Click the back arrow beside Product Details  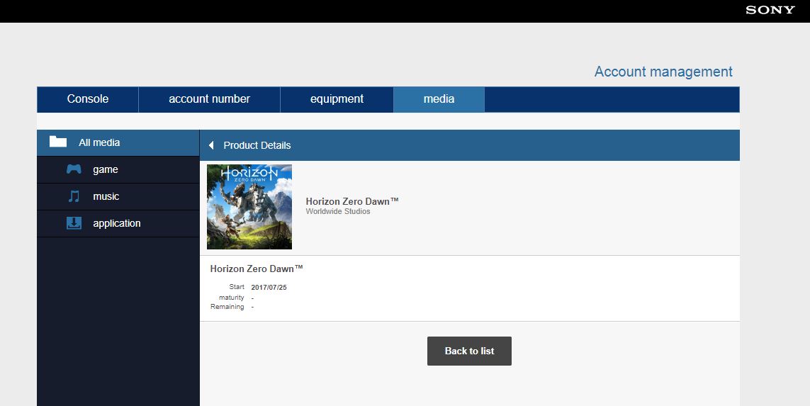(x=211, y=146)
